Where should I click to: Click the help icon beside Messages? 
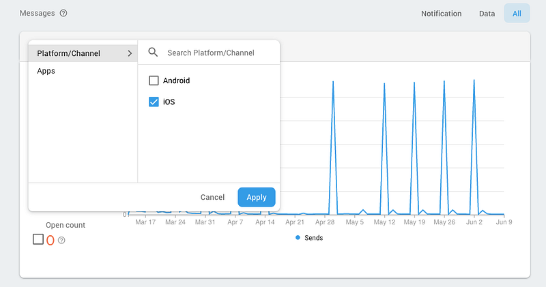click(x=63, y=14)
